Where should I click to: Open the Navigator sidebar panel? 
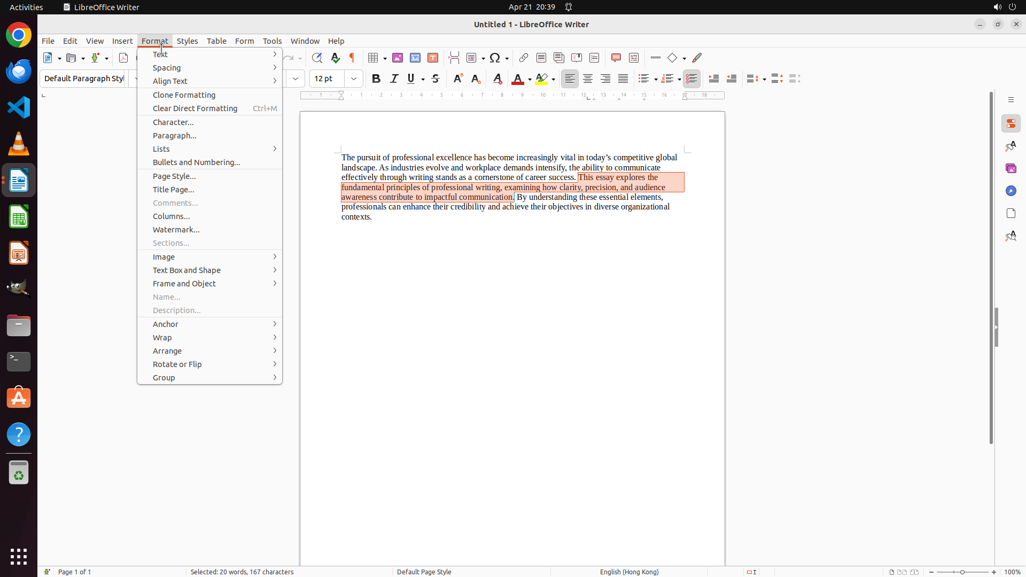pos(1011,191)
